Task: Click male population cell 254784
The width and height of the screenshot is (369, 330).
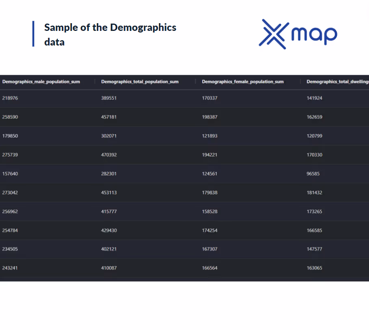Action: [x=10, y=230]
